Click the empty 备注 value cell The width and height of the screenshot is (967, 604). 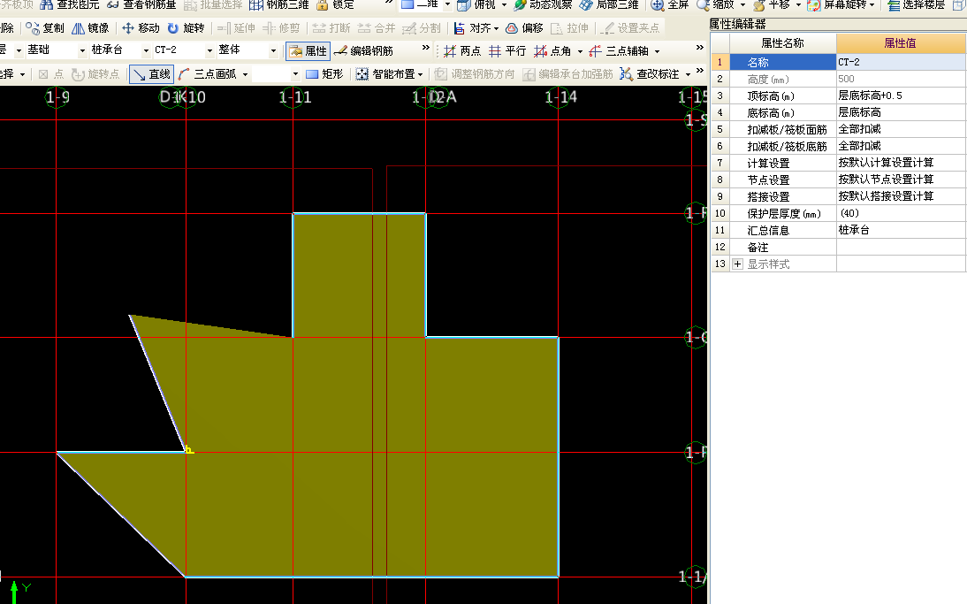click(x=901, y=247)
